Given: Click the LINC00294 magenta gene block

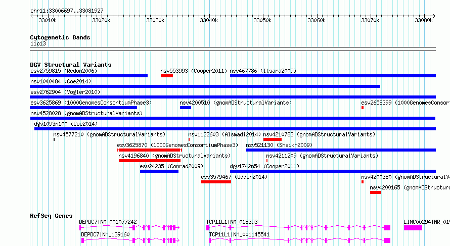Looking at the screenshot, I should [x=413, y=228].
